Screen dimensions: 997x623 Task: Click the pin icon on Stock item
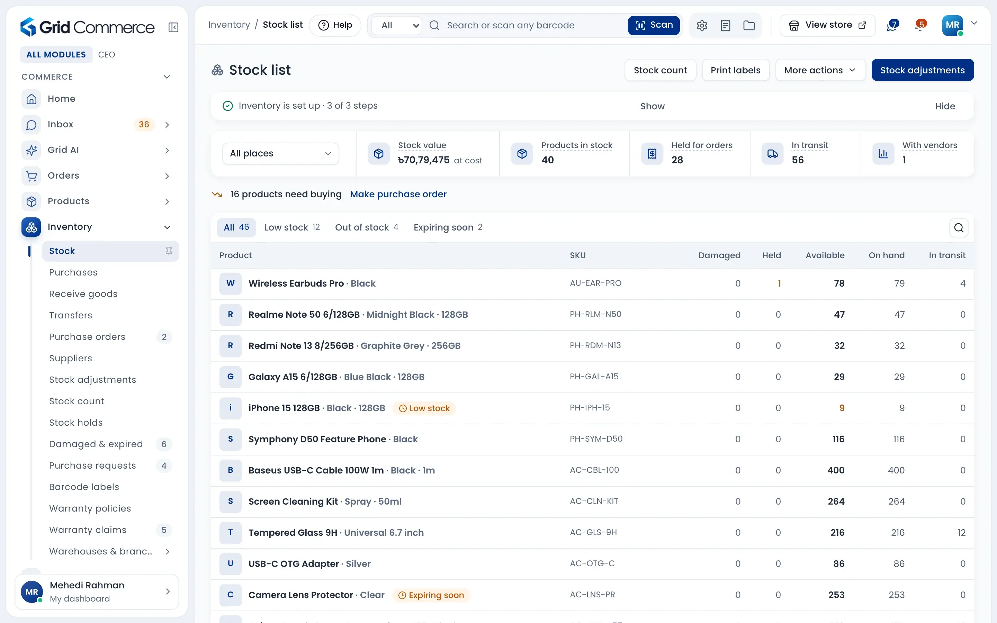click(169, 251)
